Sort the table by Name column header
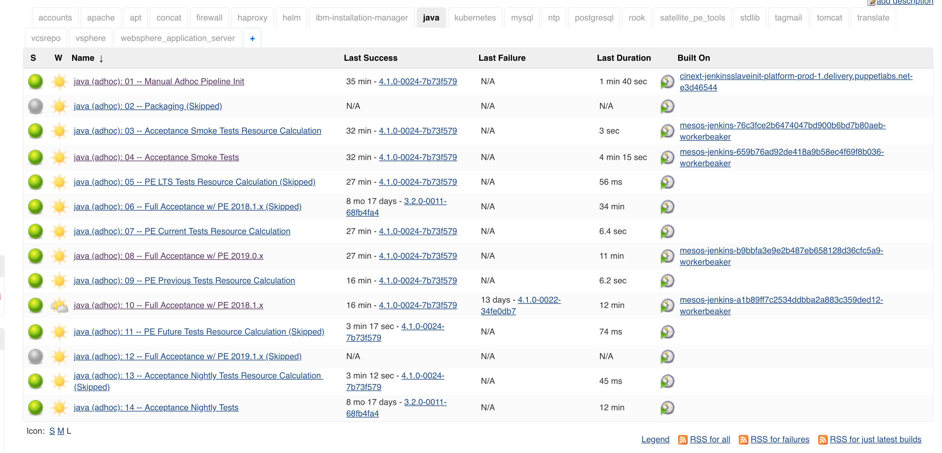Image resolution: width=942 pixels, height=453 pixels. tap(83, 58)
